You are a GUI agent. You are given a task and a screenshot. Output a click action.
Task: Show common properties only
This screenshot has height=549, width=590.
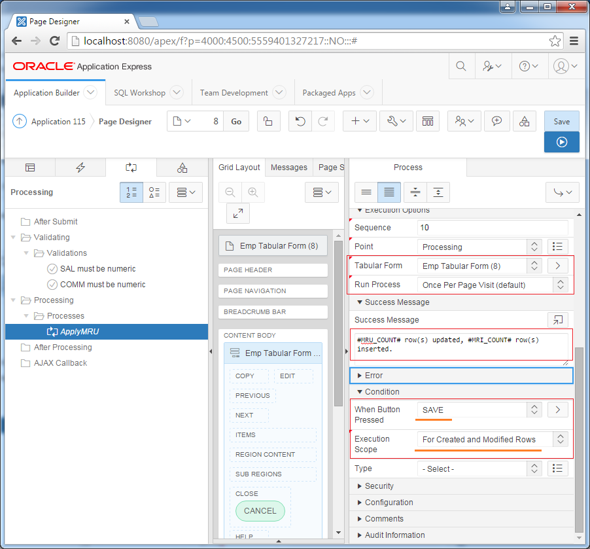pyautogui.click(x=366, y=192)
